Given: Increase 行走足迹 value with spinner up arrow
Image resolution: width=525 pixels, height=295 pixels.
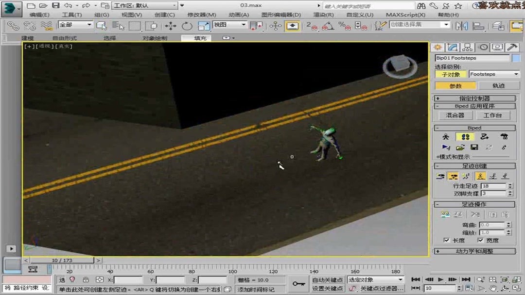Looking at the screenshot, I should [x=510, y=184].
